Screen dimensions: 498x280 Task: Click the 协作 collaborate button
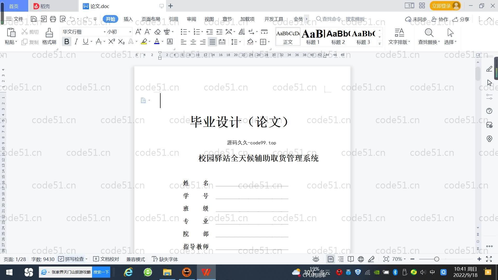point(440,19)
